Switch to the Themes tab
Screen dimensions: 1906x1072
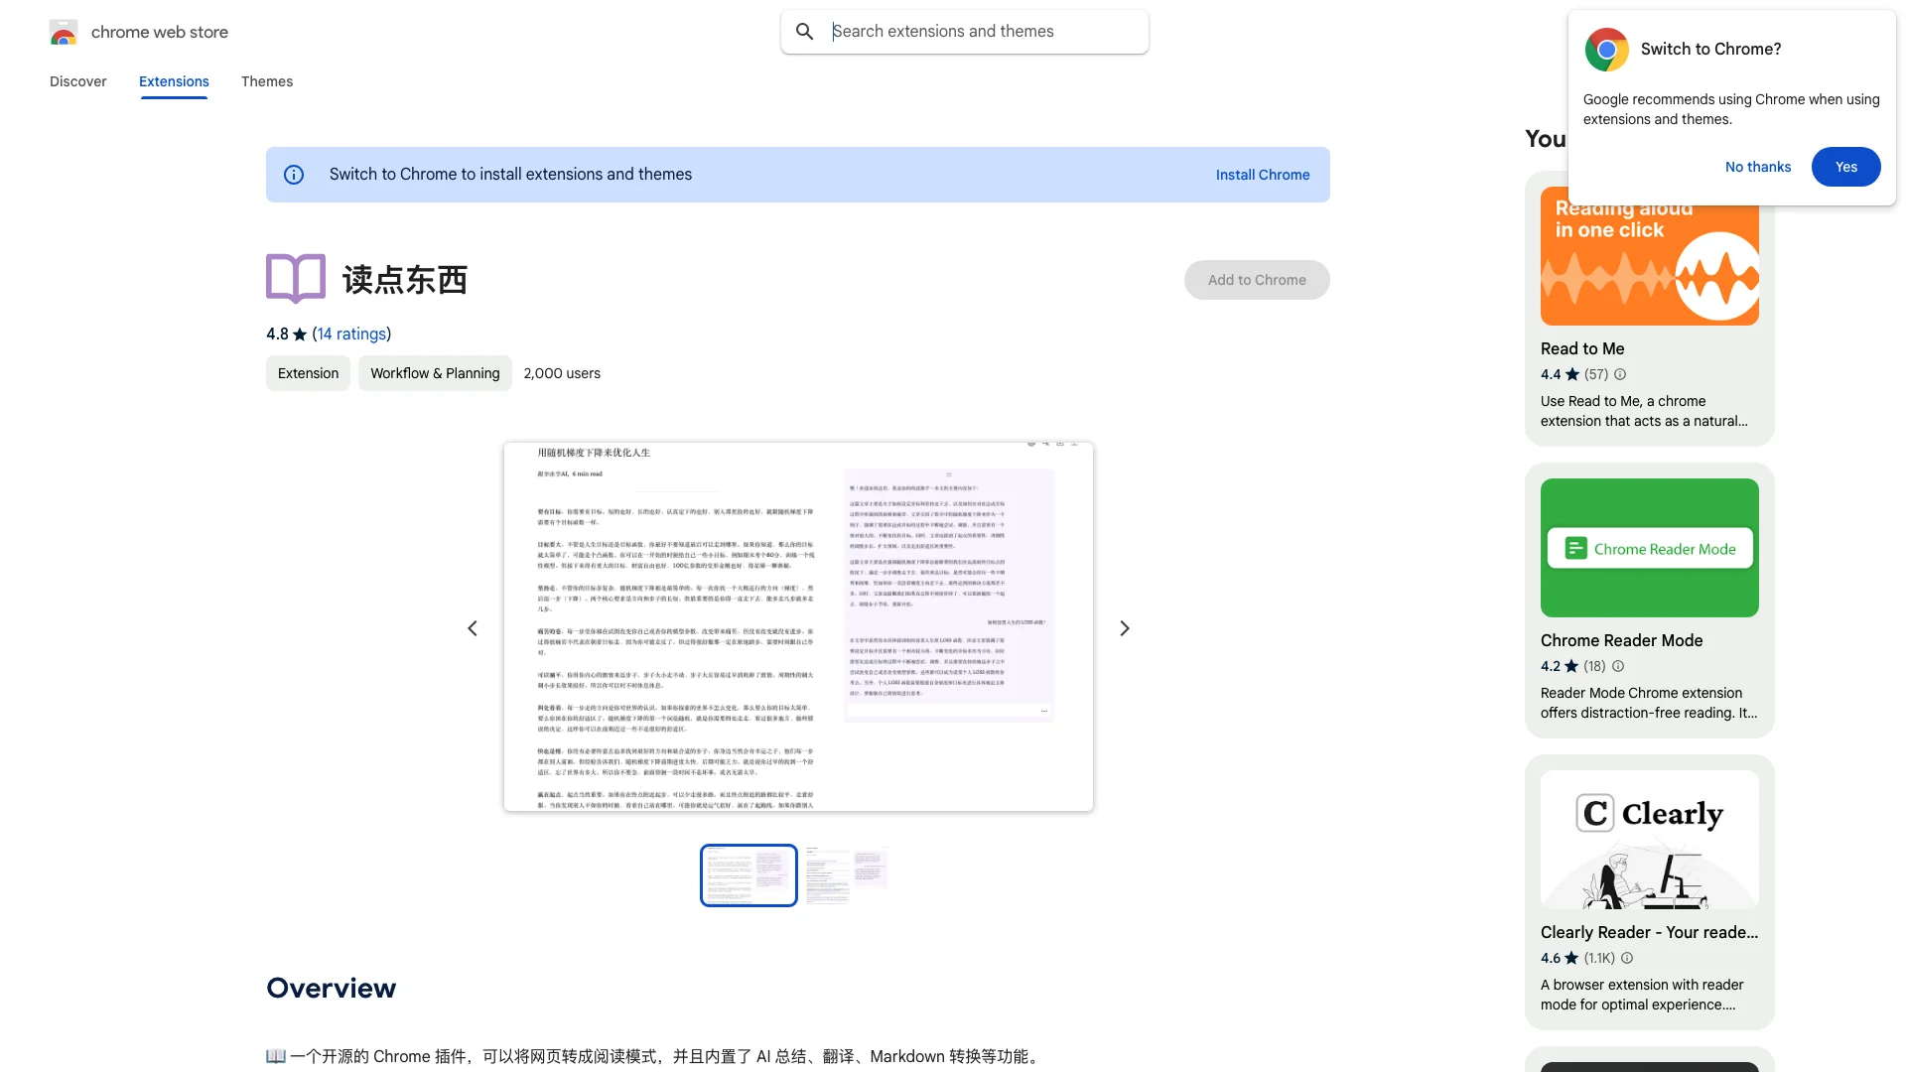(x=267, y=81)
